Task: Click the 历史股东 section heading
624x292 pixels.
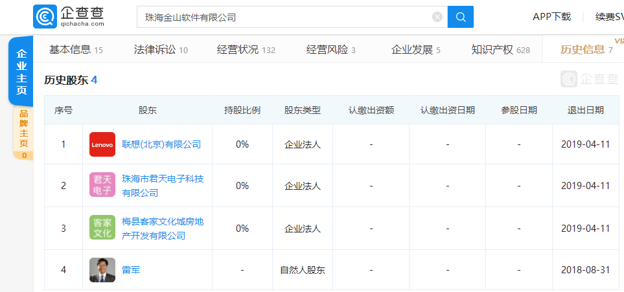Action: pos(71,80)
